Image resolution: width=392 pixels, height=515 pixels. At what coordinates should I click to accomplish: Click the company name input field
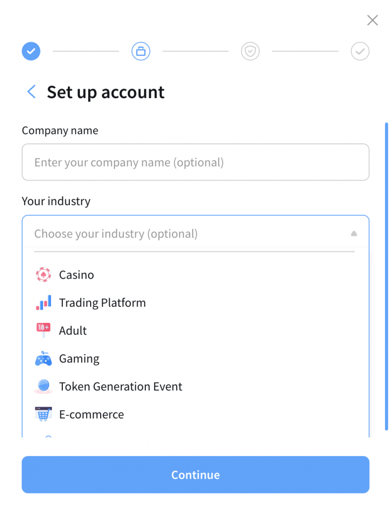(x=195, y=162)
